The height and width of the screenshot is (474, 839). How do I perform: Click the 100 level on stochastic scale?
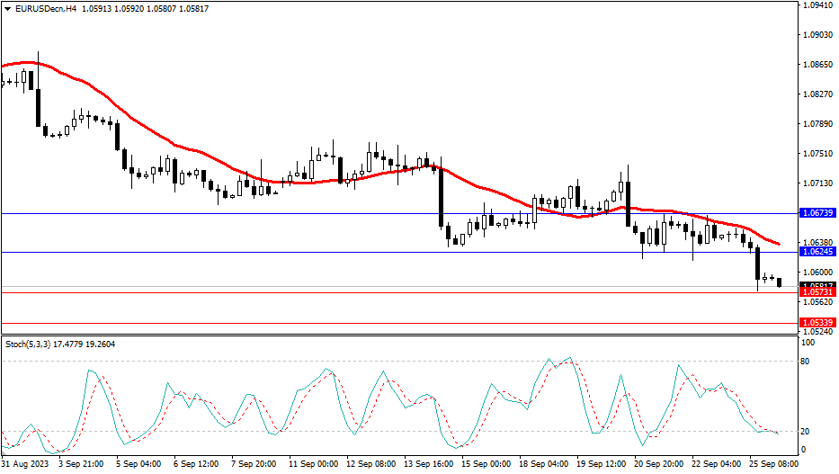point(809,343)
